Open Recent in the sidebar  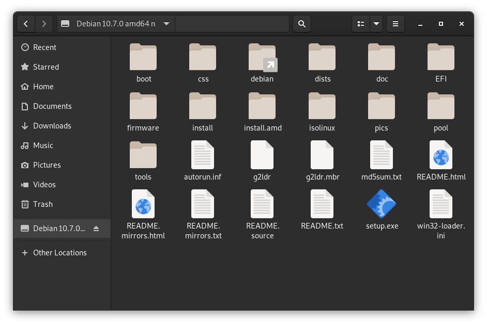point(62,47)
